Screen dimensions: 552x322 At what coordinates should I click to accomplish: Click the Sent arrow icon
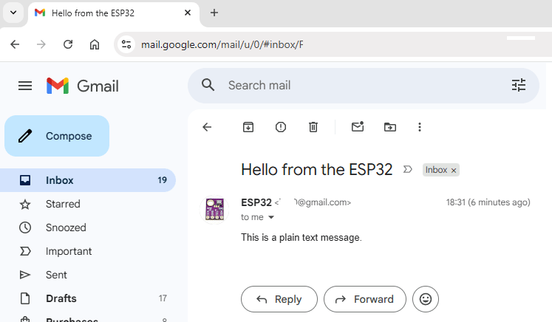coord(25,275)
